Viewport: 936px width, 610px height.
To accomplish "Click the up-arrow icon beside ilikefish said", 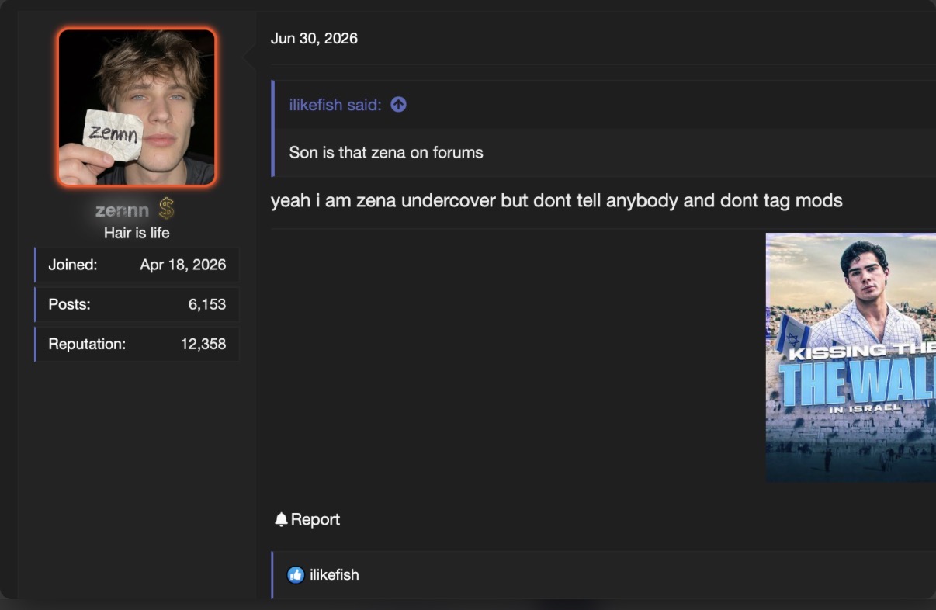I will 398,105.
